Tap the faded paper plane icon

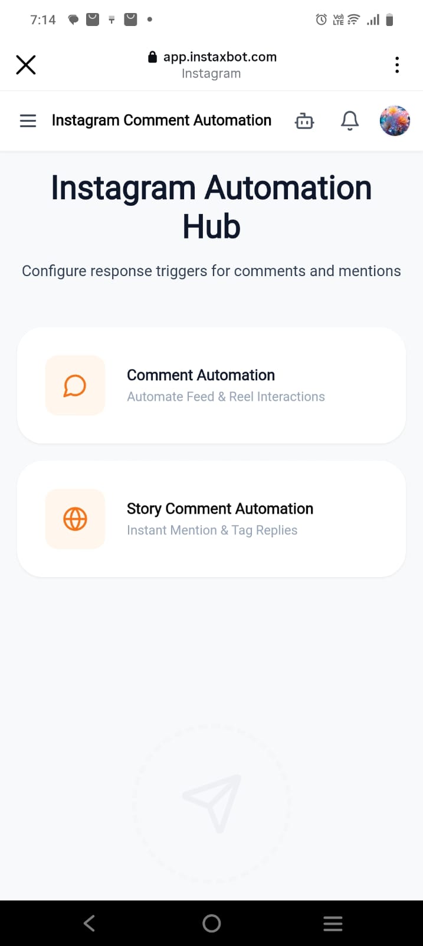click(x=212, y=802)
